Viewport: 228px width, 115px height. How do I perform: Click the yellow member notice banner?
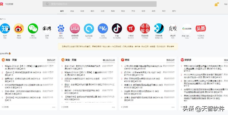[x=118, y=47]
